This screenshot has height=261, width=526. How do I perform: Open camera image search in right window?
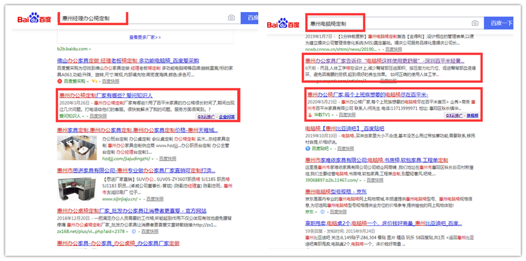point(475,23)
